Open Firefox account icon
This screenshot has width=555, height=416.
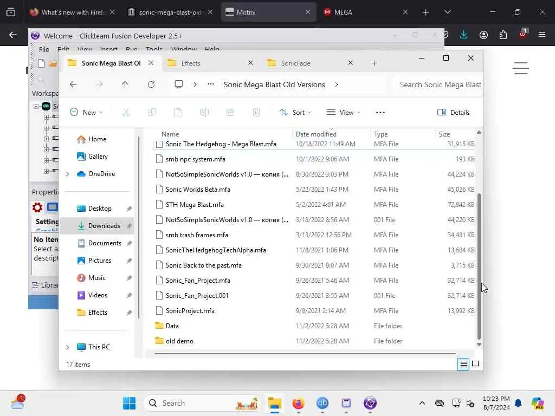point(483,35)
